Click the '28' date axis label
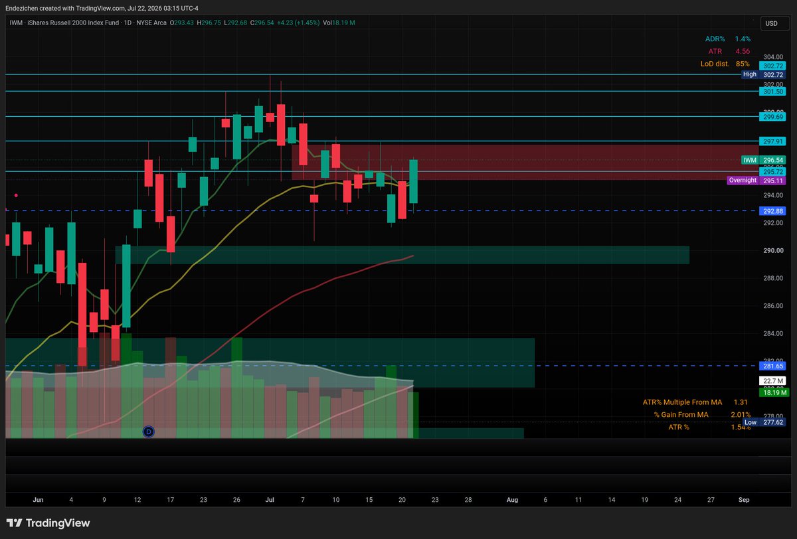Viewport: 797px width, 539px height. click(468, 499)
